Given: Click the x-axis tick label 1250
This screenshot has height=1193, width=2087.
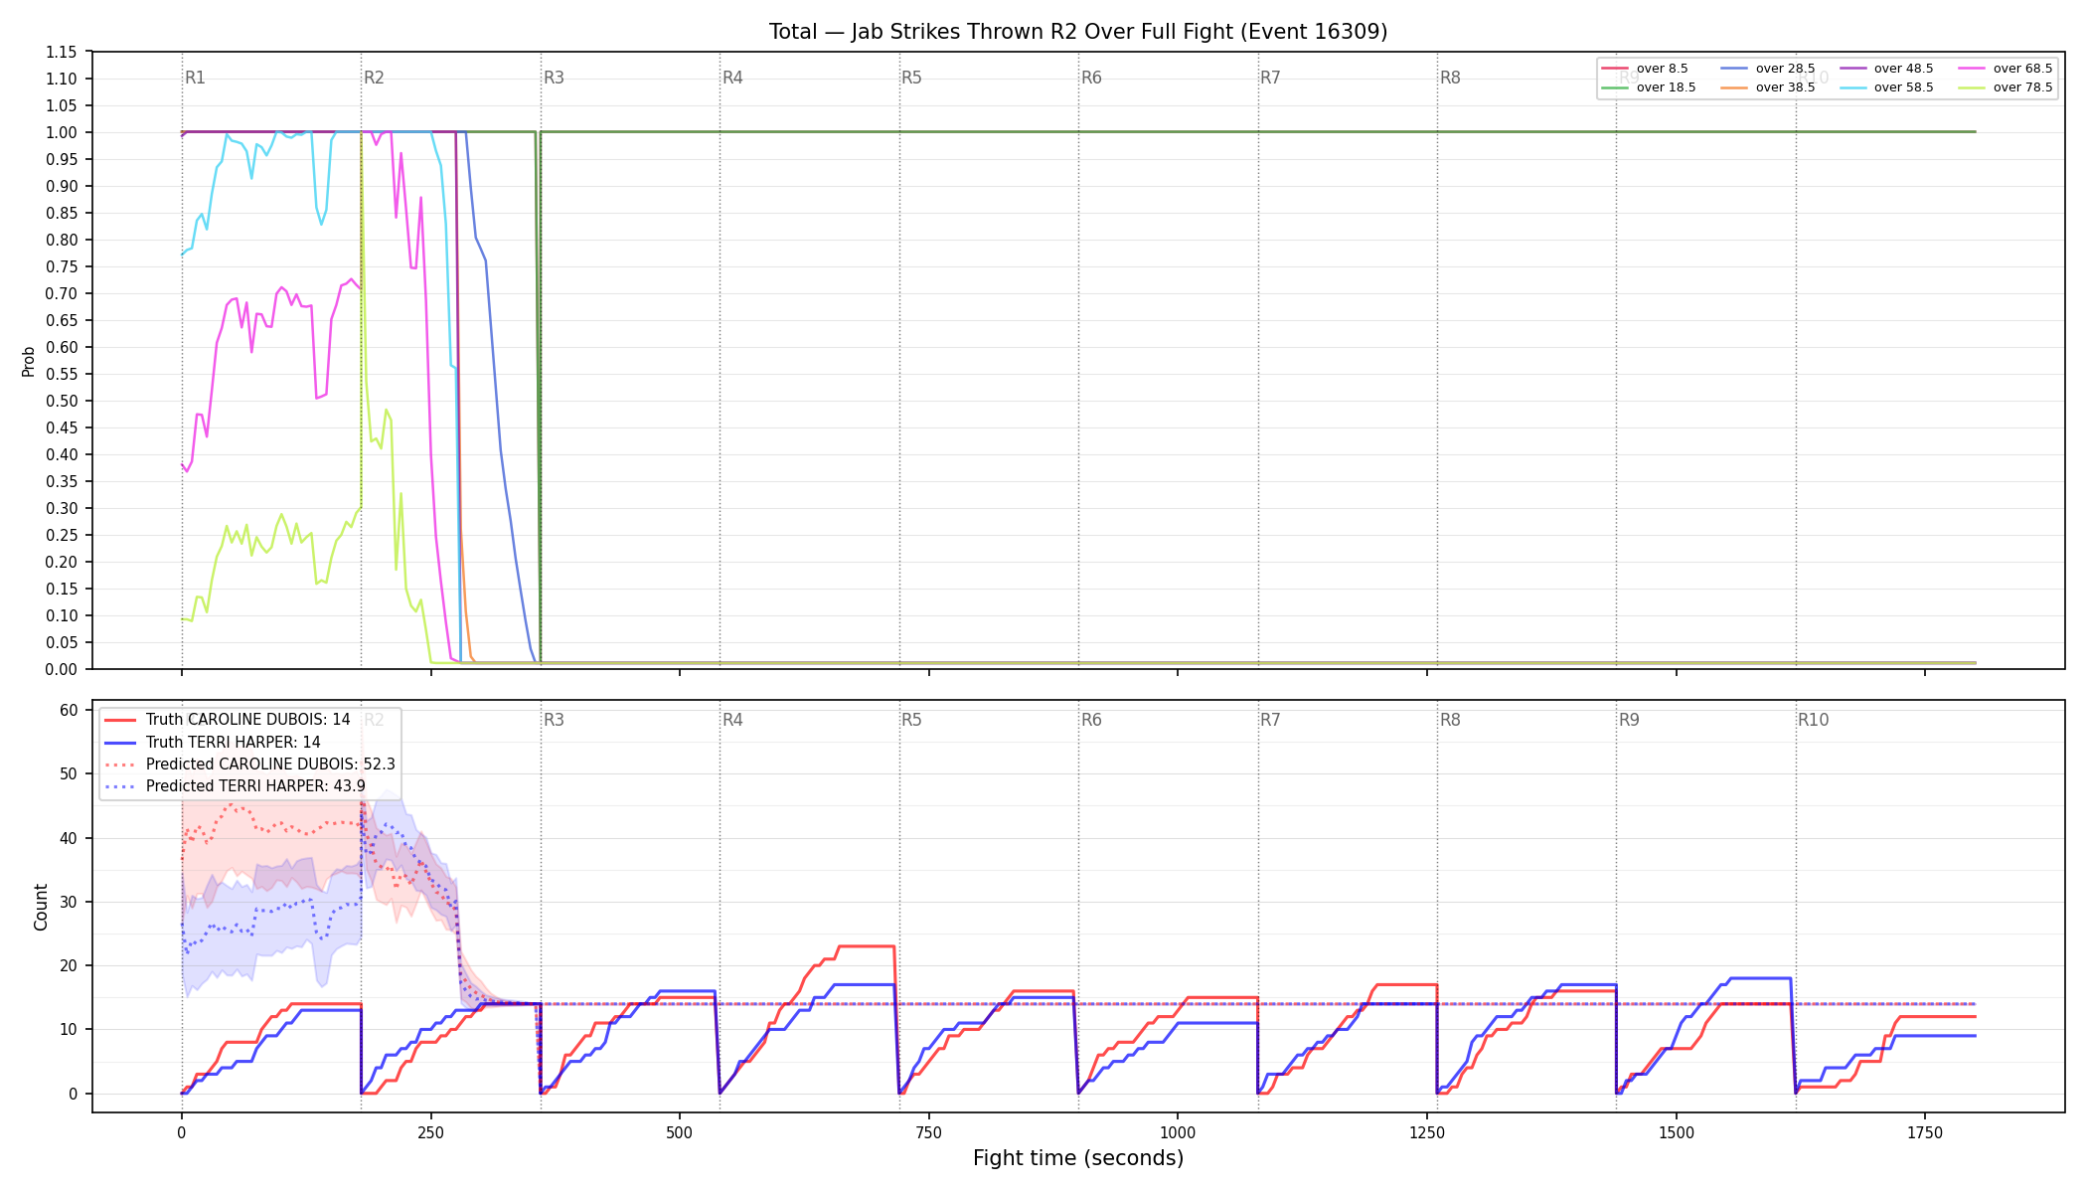Looking at the screenshot, I should (1427, 1132).
